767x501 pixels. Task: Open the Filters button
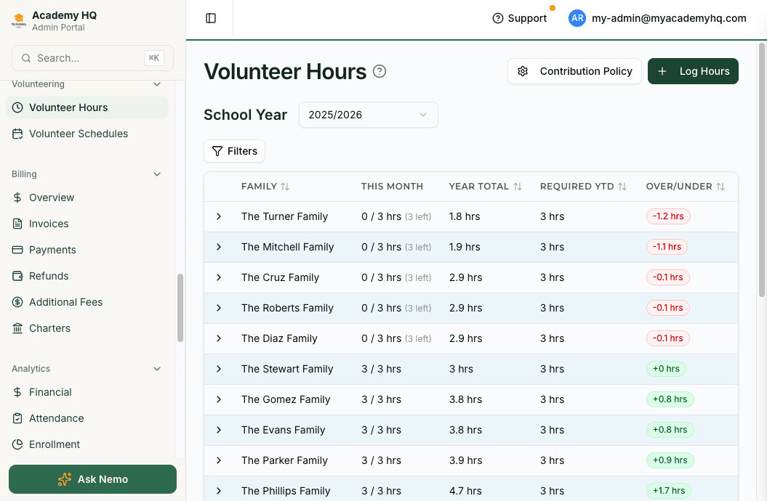pos(234,151)
